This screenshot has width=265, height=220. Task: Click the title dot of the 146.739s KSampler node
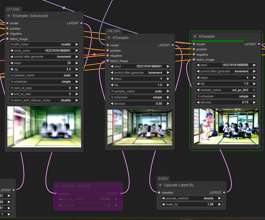pyautogui.click(x=109, y=38)
